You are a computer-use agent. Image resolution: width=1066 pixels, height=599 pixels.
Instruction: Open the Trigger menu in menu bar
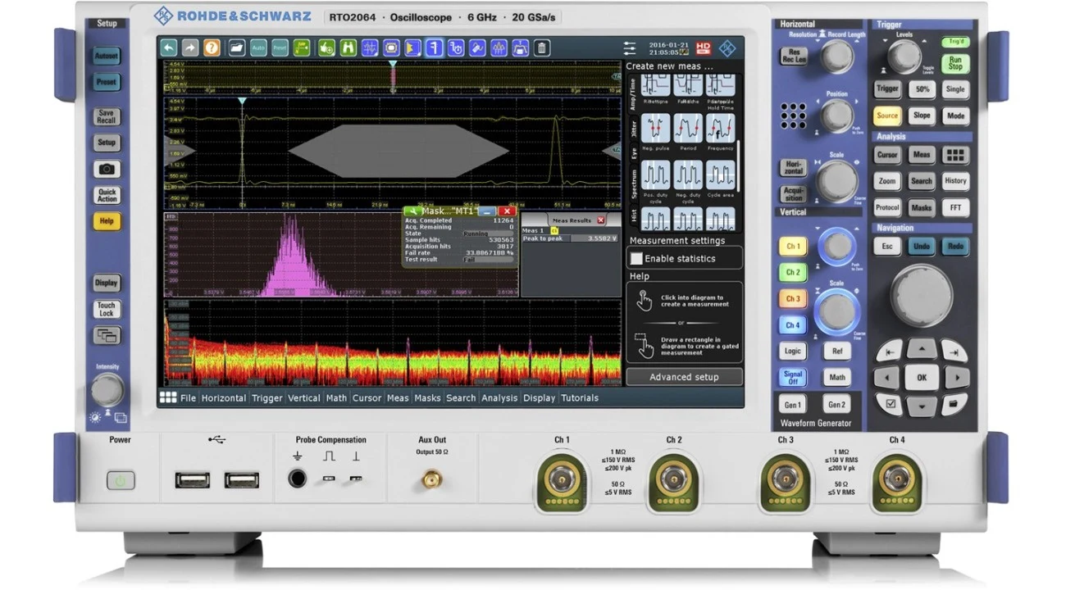point(267,397)
